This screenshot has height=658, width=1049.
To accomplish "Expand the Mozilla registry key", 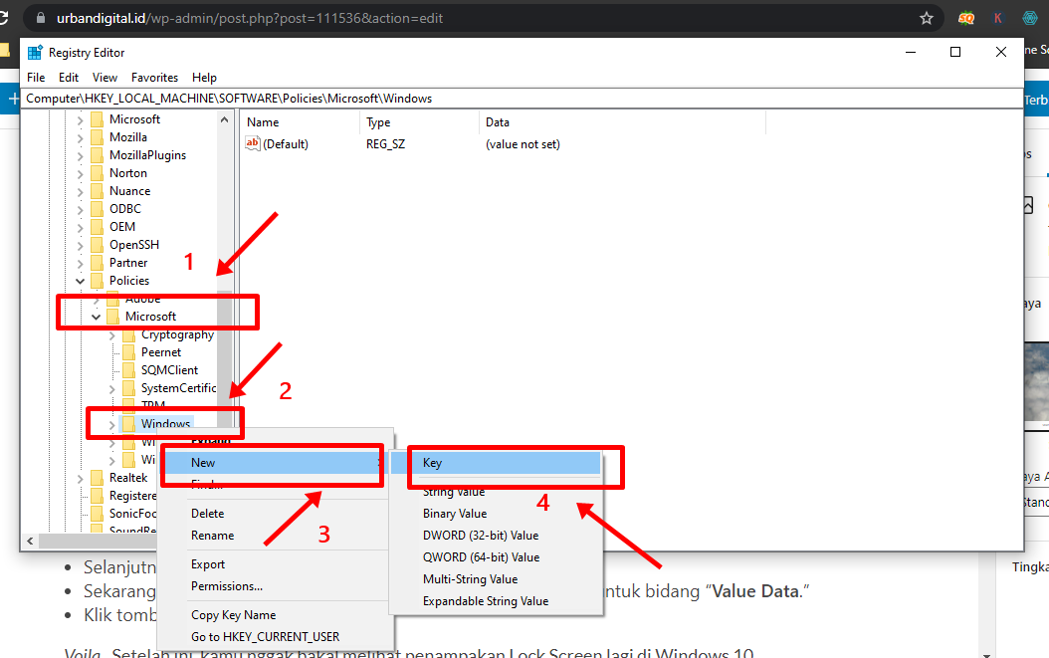I will point(81,138).
